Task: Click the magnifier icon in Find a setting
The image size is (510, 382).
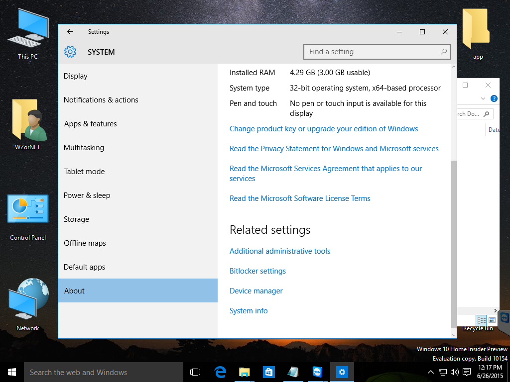Action: [x=444, y=52]
